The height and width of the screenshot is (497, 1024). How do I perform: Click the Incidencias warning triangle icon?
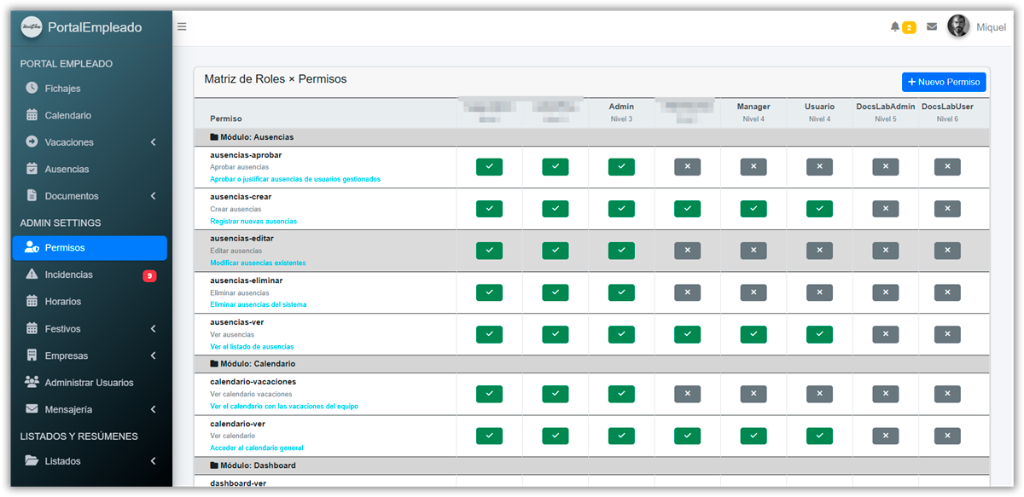(32, 275)
